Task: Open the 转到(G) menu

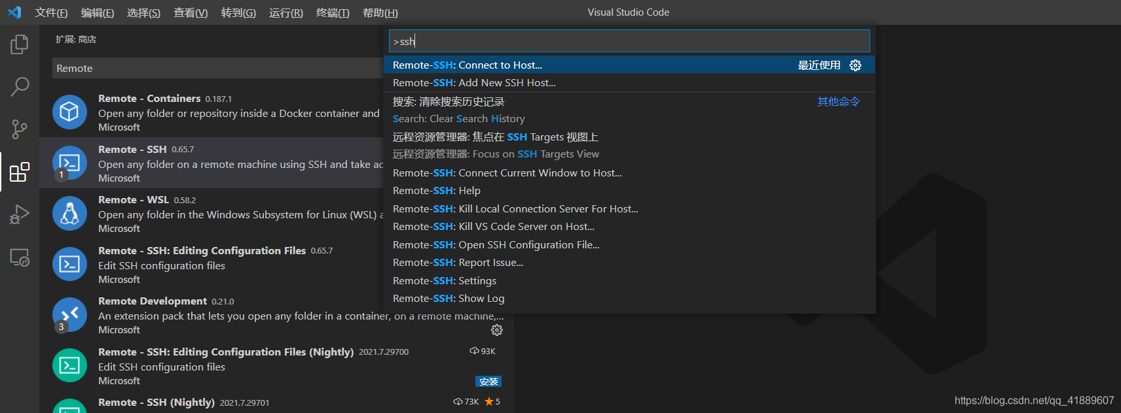Action: [238, 12]
